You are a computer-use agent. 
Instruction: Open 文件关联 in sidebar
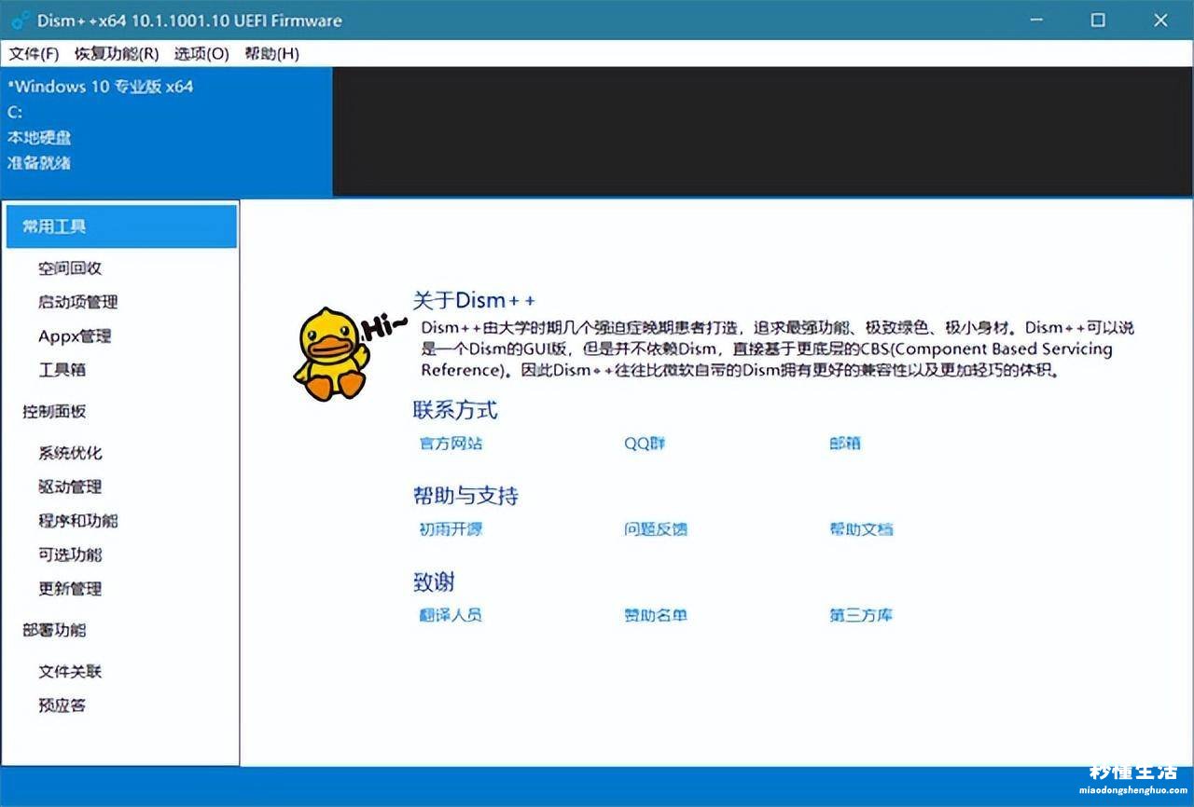[x=70, y=672]
